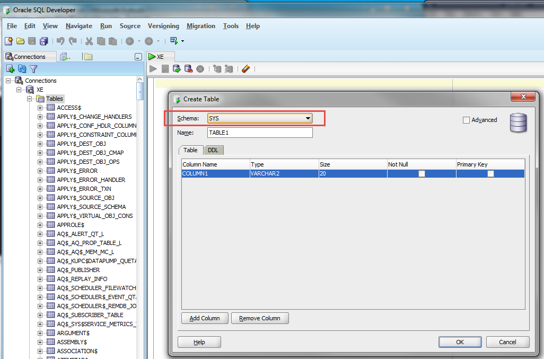Open the Tools menu
Viewport: 544px width, 359px height.
click(231, 26)
